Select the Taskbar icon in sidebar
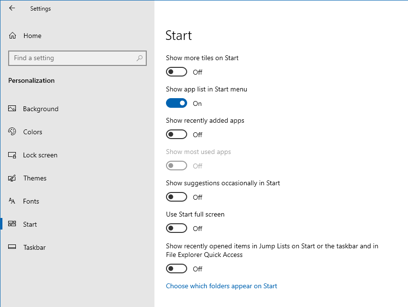The height and width of the screenshot is (307, 408). pyautogui.click(x=12, y=247)
